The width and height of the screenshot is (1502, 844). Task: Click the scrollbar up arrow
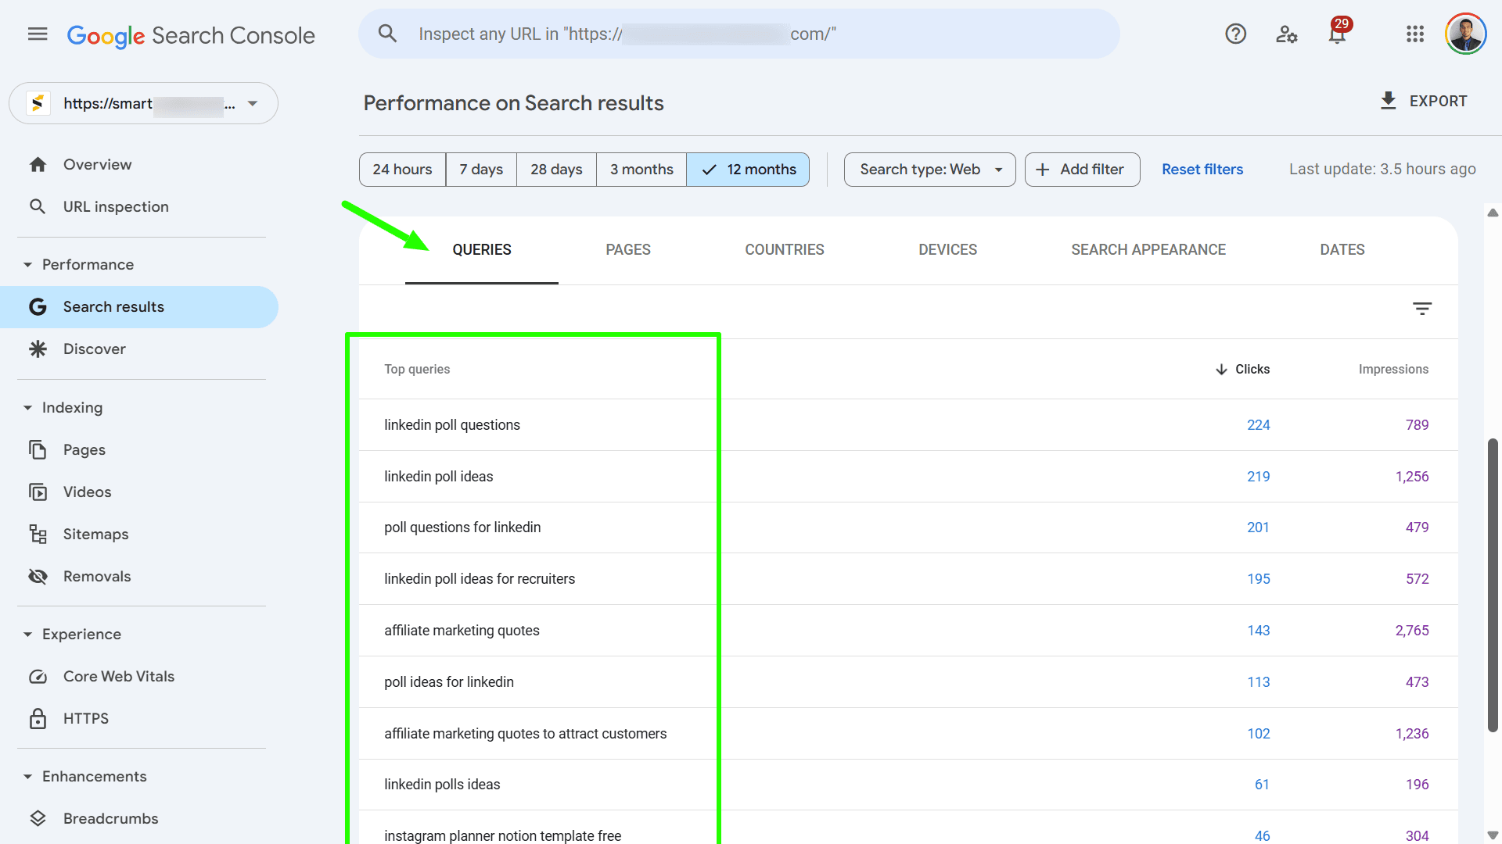[1493, 213]
